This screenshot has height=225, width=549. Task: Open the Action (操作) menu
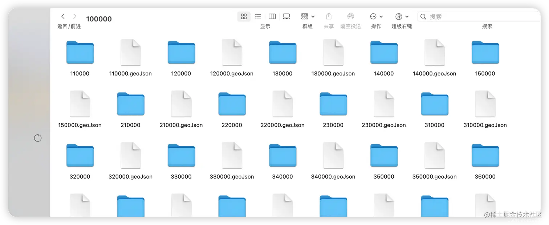point(376,16)
